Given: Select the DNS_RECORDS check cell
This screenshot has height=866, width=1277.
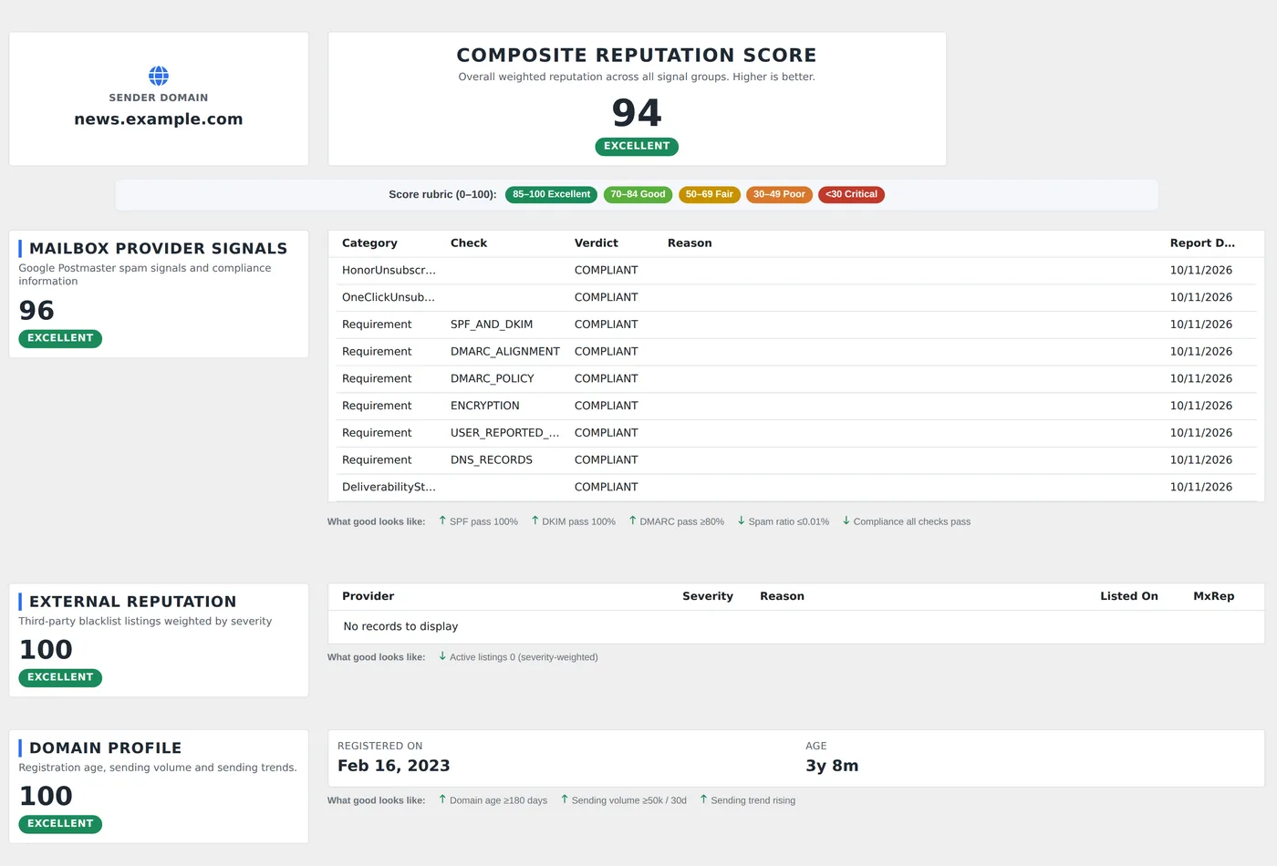Looking at the screenshot, I should click(x=492, y=460).
